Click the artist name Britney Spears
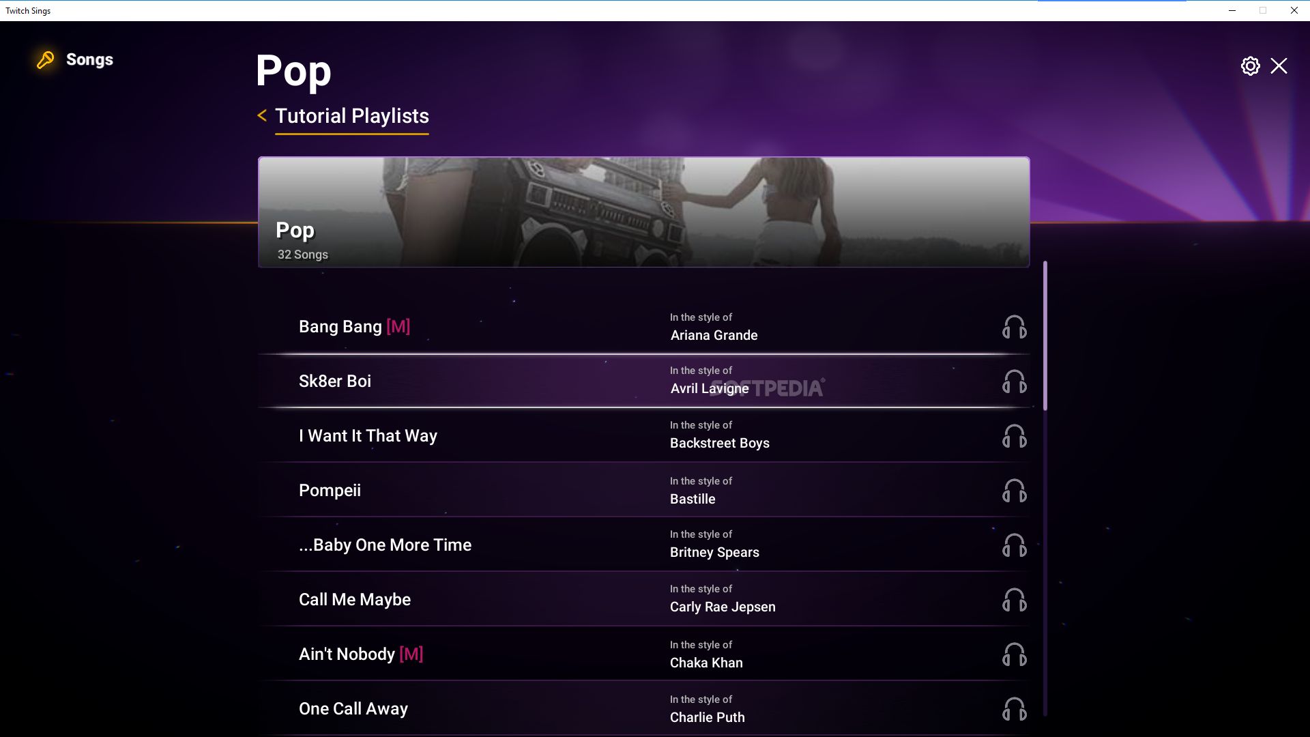Viewport: 1310px width, 737px height. [x=714, y=552]
